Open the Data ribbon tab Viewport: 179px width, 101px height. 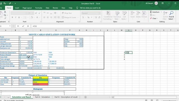[47, 8]
